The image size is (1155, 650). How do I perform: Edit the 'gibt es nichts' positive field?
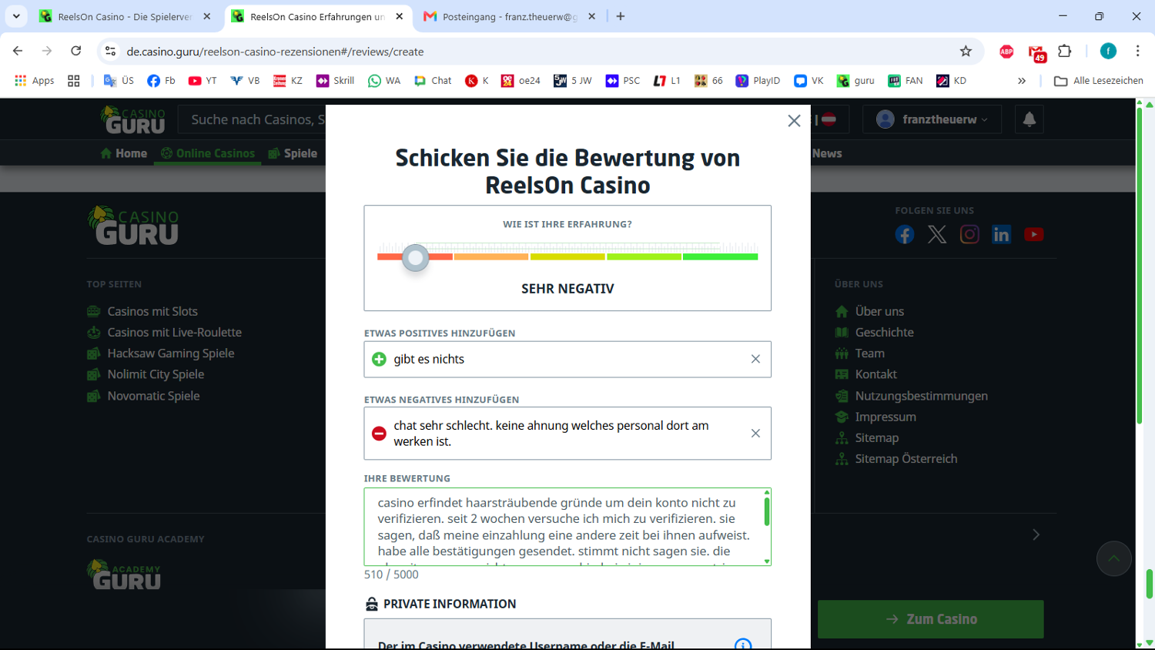pos(567,359)
